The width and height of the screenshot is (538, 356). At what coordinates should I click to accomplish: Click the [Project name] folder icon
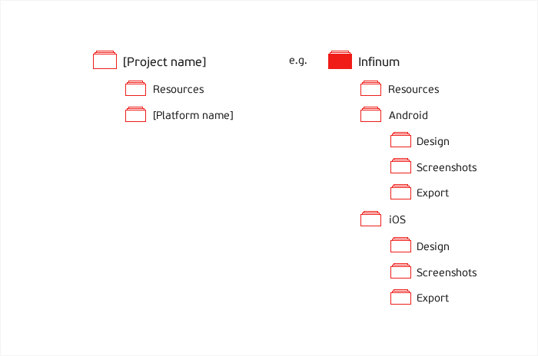point(105,61)
